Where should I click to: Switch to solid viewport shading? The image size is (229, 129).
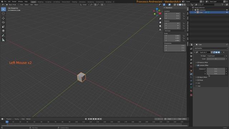pyautogui.click(x=180, y=5)
